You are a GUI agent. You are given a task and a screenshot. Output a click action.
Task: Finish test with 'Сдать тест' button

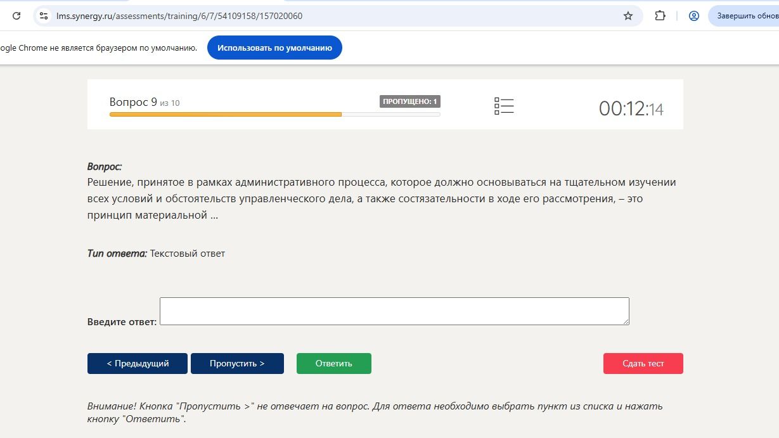click(x=643, y=363)
